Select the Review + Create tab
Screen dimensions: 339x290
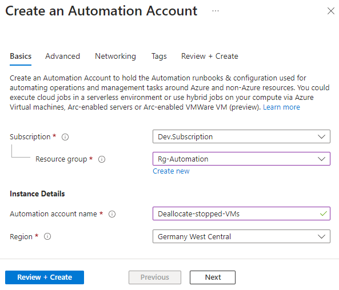pos(209,56)
